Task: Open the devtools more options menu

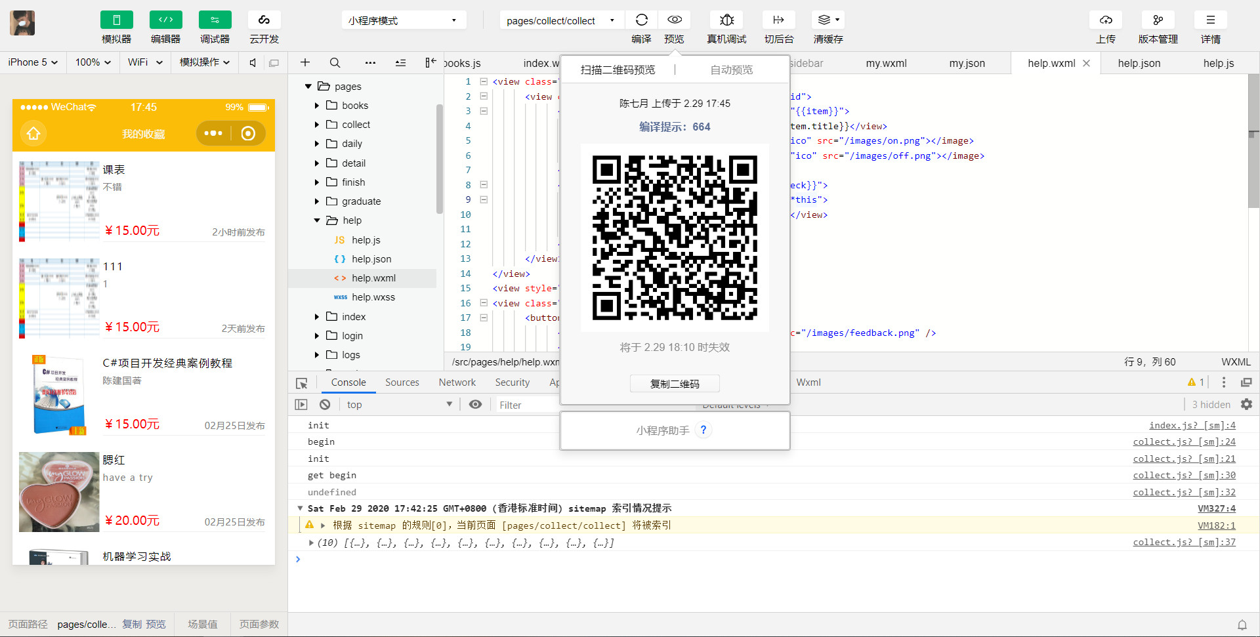Action: 1224,382
